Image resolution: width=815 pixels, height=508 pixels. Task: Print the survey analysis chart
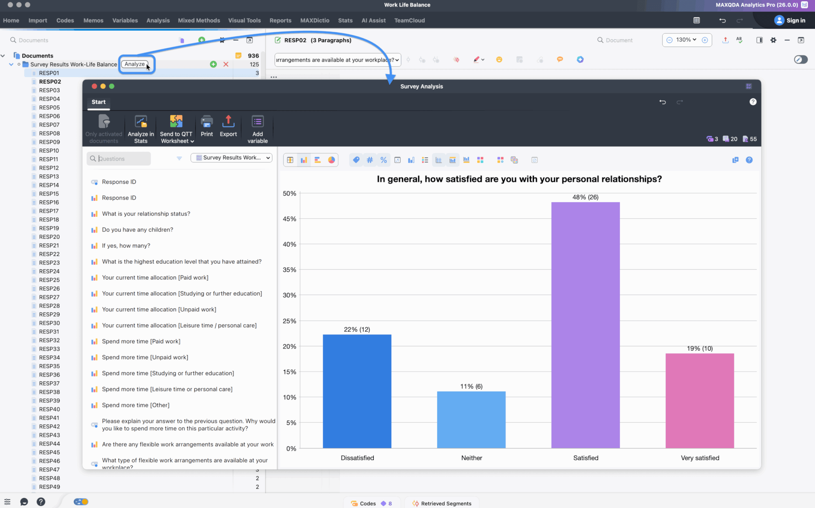207,128
